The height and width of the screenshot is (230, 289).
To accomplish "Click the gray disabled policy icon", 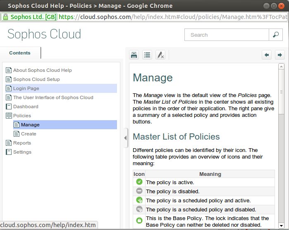I will [x=139, y=191].
